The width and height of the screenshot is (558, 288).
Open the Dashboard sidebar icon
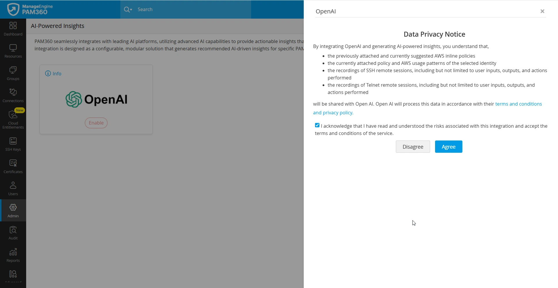13,29
